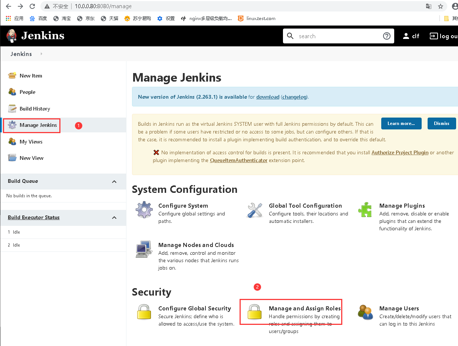The image size is (458, 346).
Task: Click the Jenkins header title text
Action: pos(43,36)
